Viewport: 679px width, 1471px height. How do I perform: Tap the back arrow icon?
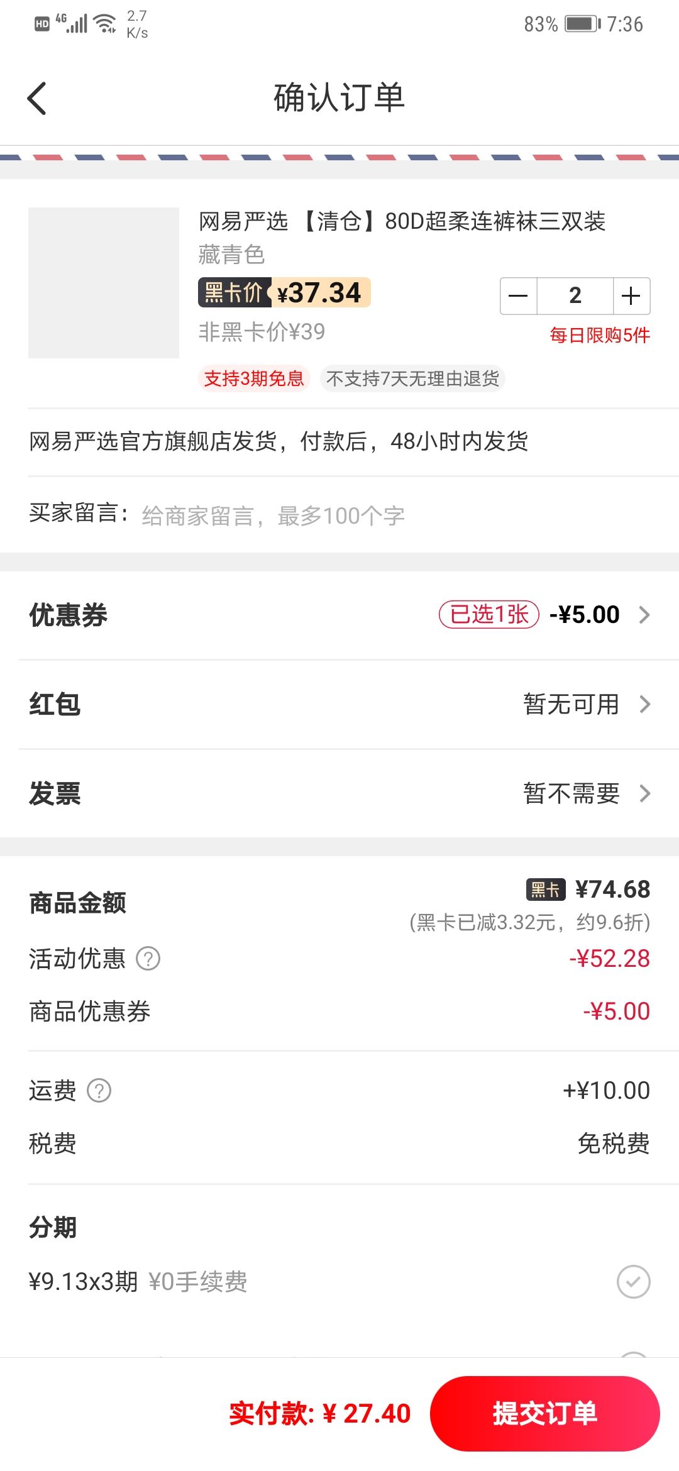(38, 99)
